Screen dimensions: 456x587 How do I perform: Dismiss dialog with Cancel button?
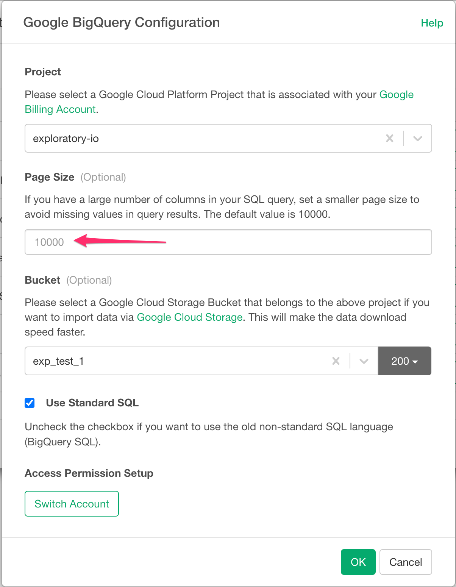pos(406,562)
